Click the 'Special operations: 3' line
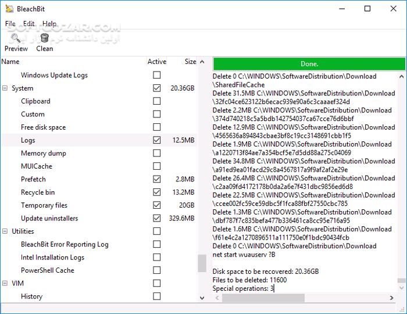The width and height of the screenshot is (407, 314). (x=243, y=288)
